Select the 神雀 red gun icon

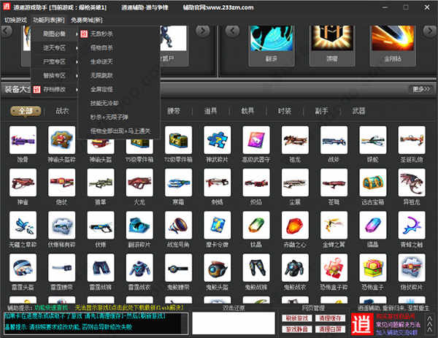click(23, 183)
